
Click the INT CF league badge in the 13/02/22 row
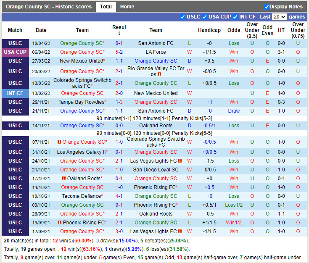[15, 93]
